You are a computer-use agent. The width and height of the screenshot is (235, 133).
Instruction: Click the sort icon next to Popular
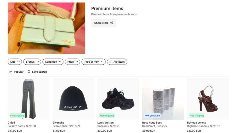coord(11,72)
